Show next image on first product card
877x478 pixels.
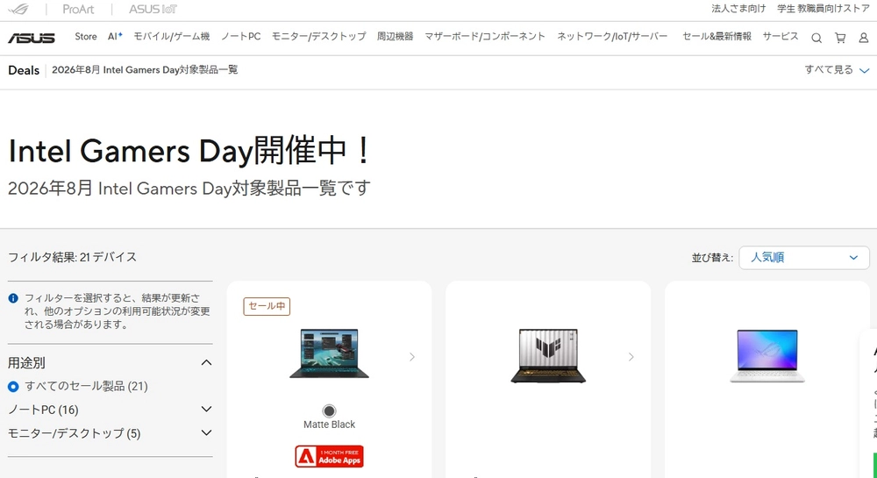[x=412, y=357]
